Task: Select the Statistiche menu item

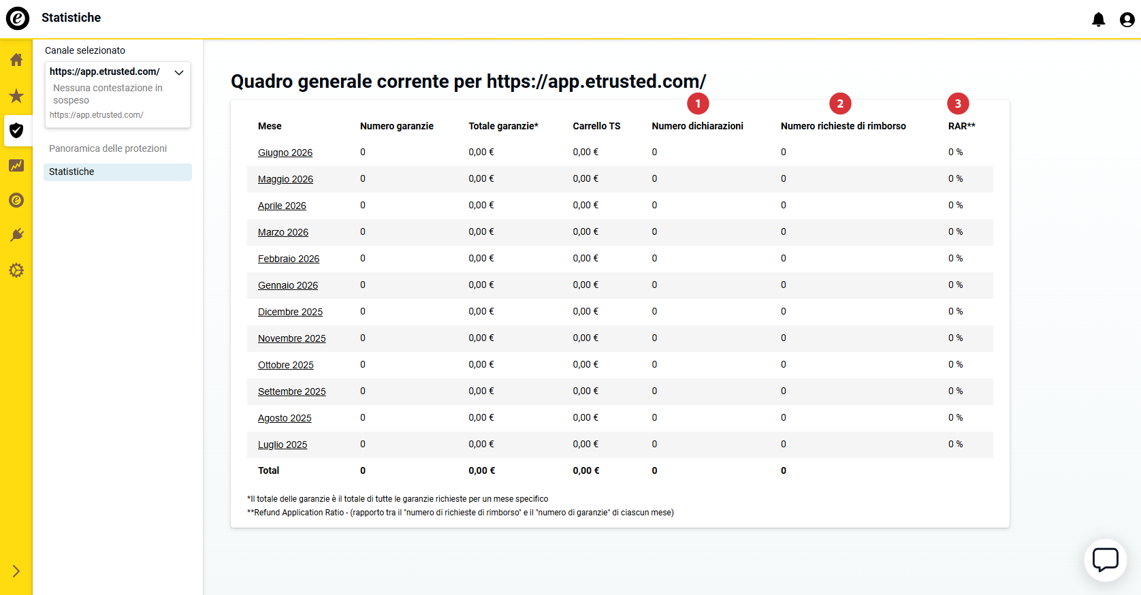Action: pos(118,172)
